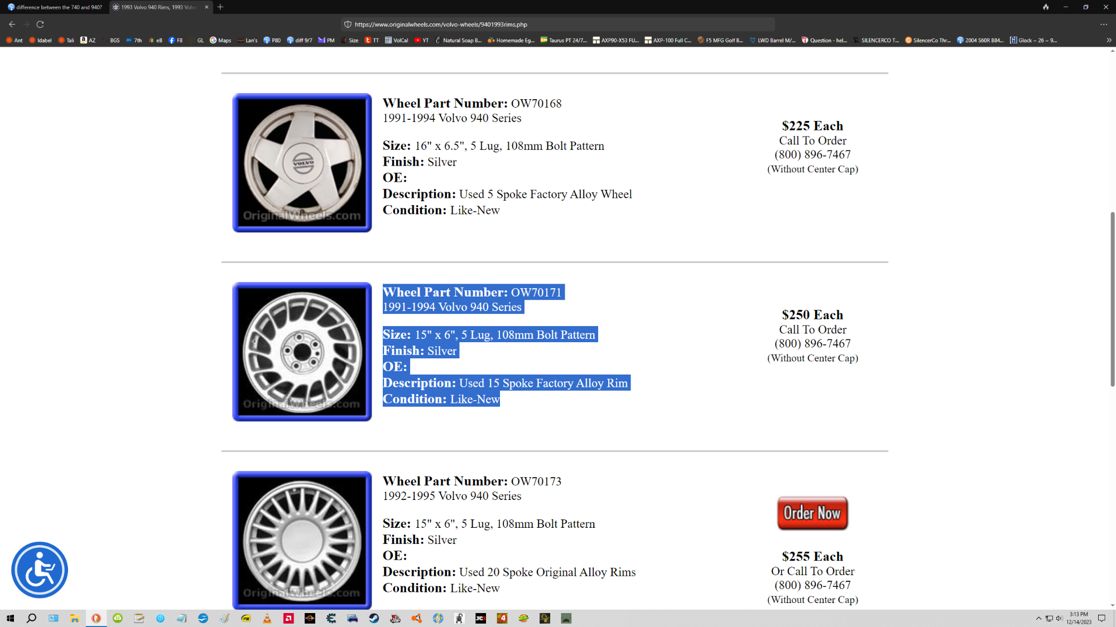Click inside the browser address bar

[558, 25]
